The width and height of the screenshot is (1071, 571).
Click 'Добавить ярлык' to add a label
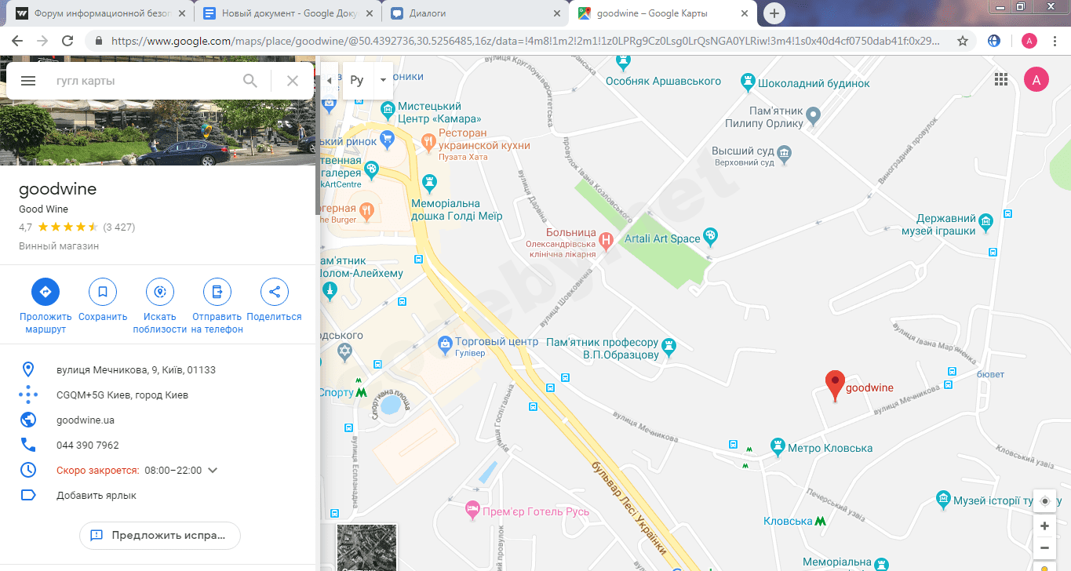(97, 496)
